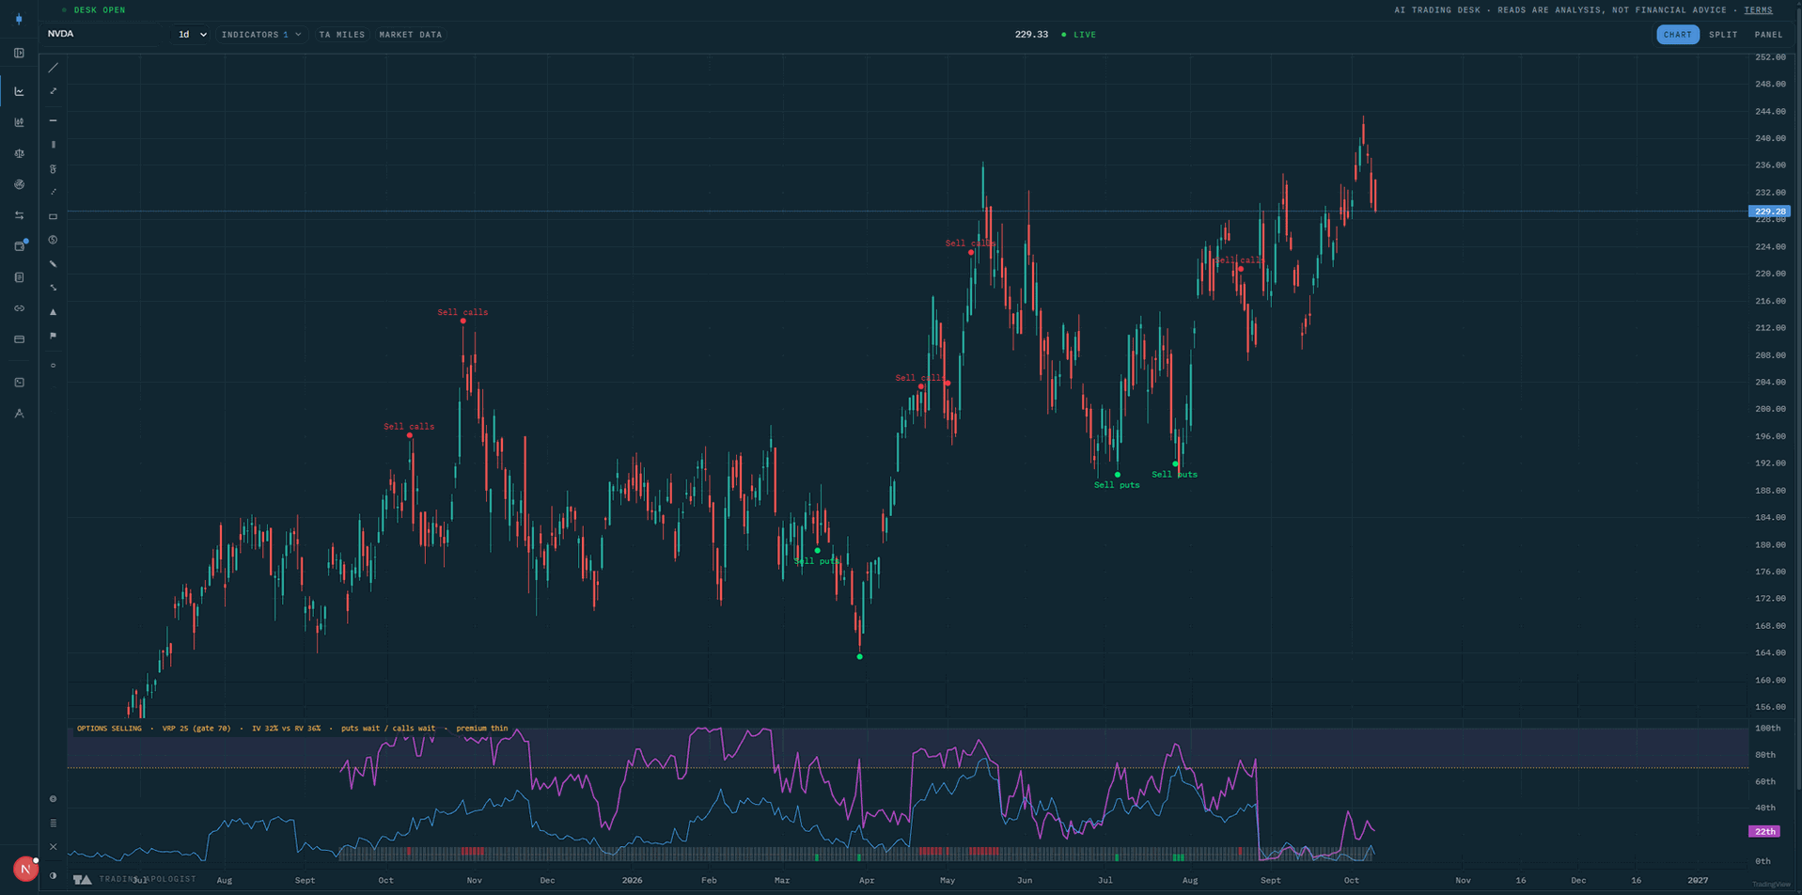Select the rectangle drawing tool
This screenshot has height=895, width=1802.
coord(53,216)
